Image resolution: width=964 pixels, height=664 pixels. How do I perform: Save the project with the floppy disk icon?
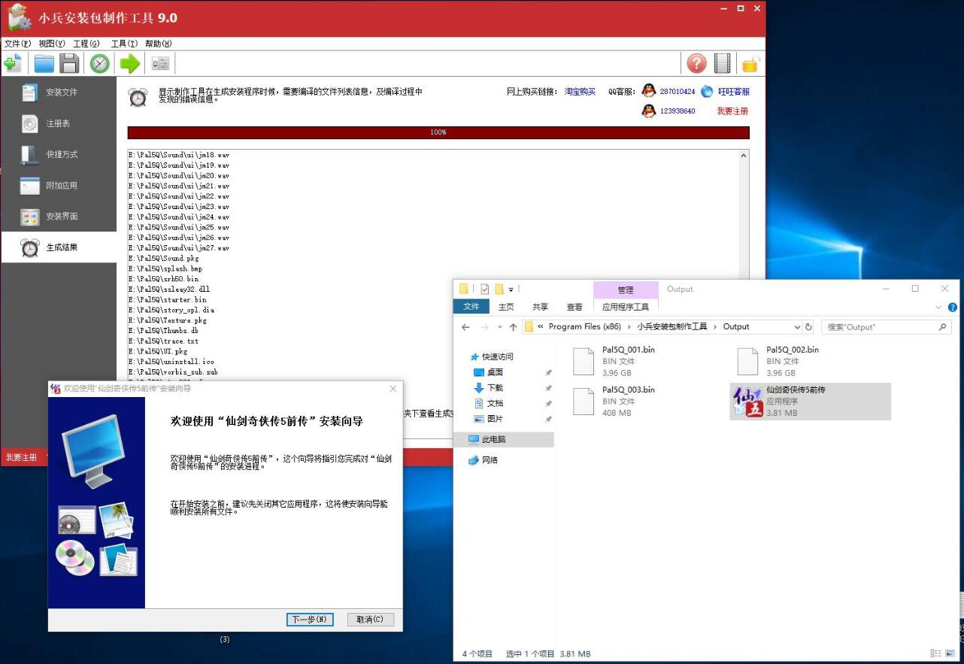tap(69, 63)
